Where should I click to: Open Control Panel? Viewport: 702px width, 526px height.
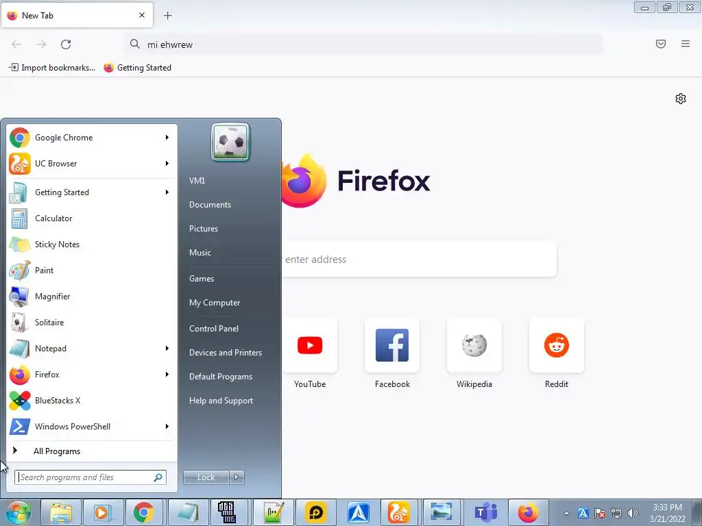[214, 329]
